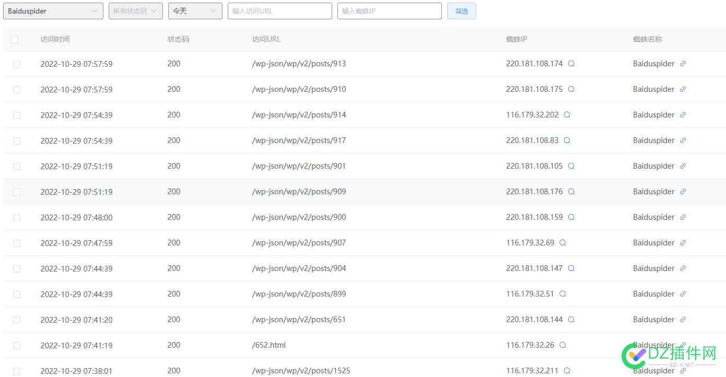The image size is (726, 377).
Task: Click URL /wp-json/wp/v2/posts/651
Action: (299, 320)
